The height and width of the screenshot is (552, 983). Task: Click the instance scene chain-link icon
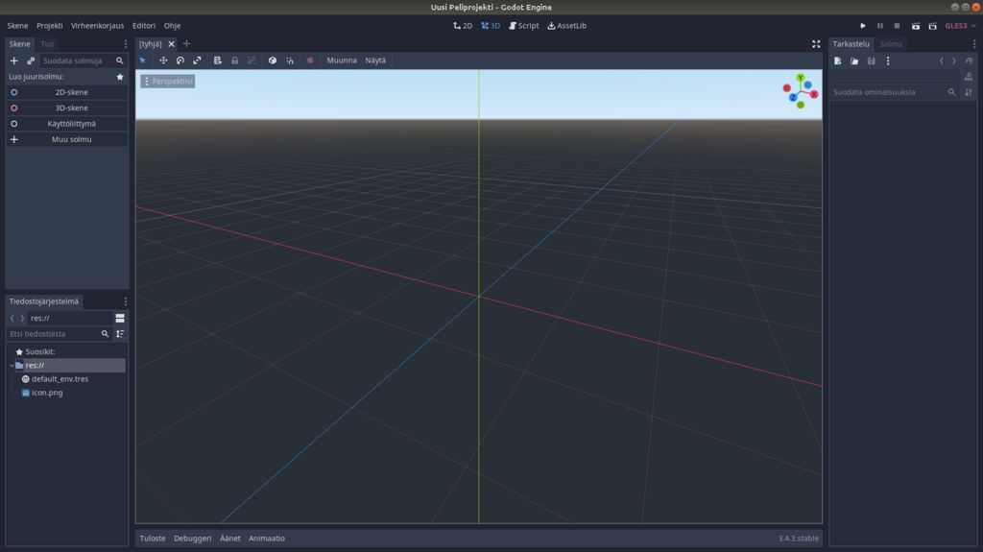coord(31,60)
